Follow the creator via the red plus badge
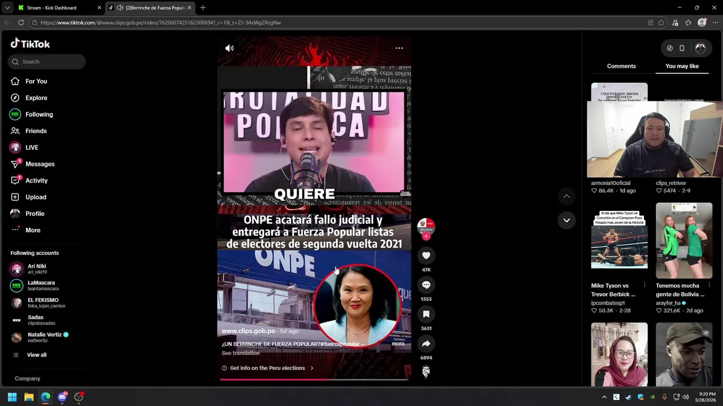This screenshot has height=406, width=723. pyautogui.click(x=426, y=236)
